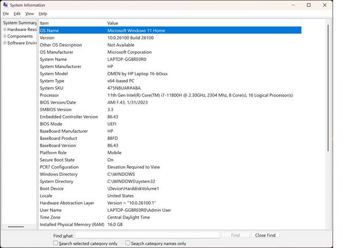The width and height of the screenshot is (346, 248).
Task: Select the SMBIOS Version row
Action: point(170,109)
